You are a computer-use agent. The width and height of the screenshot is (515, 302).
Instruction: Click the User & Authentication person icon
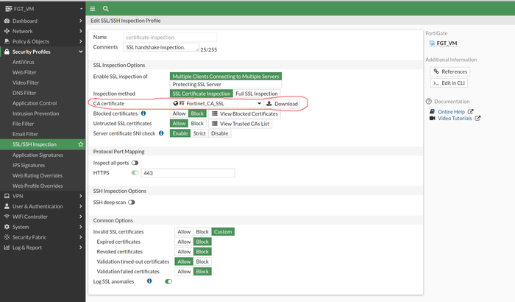tap(7, 206)
